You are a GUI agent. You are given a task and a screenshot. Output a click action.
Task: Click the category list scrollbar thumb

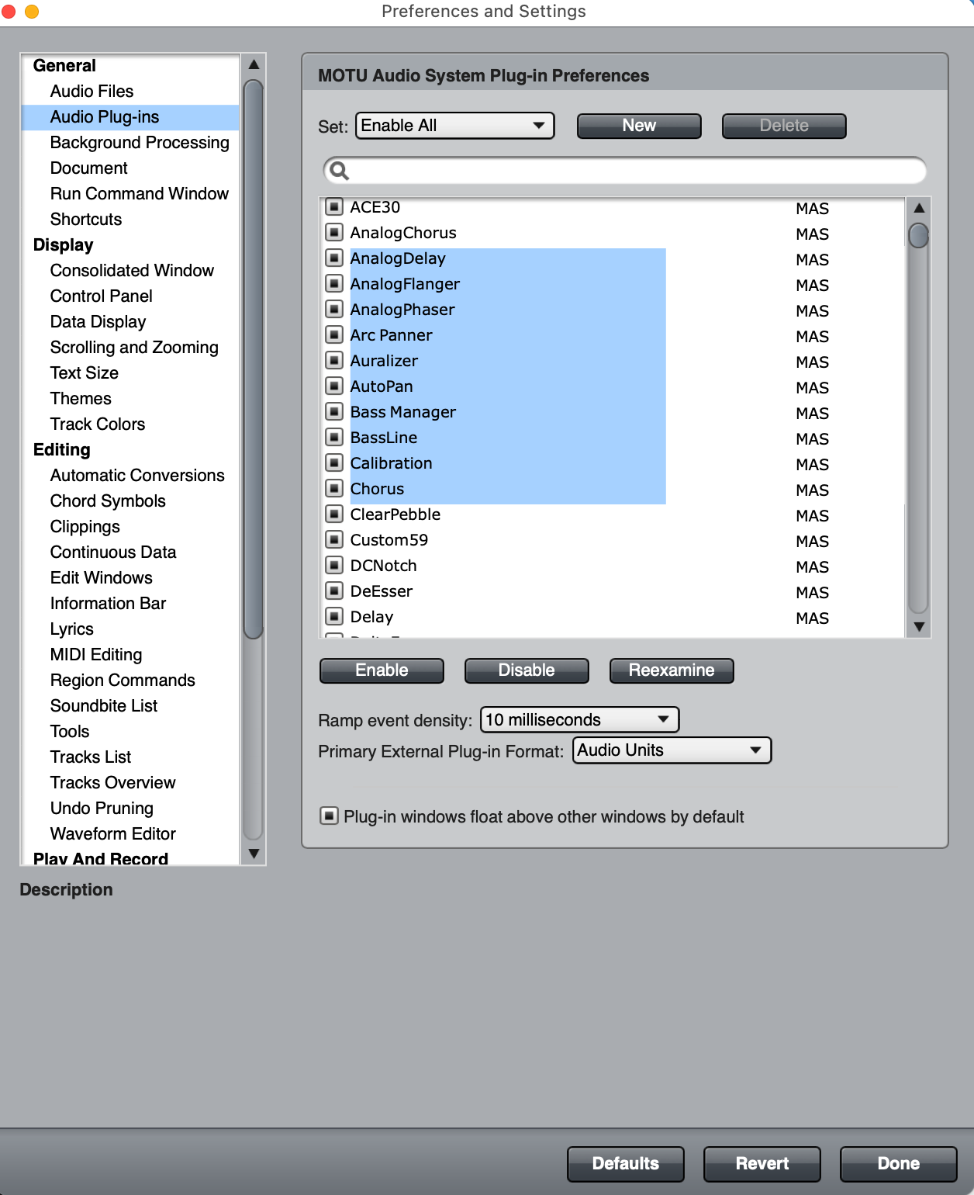coord(254,358)
